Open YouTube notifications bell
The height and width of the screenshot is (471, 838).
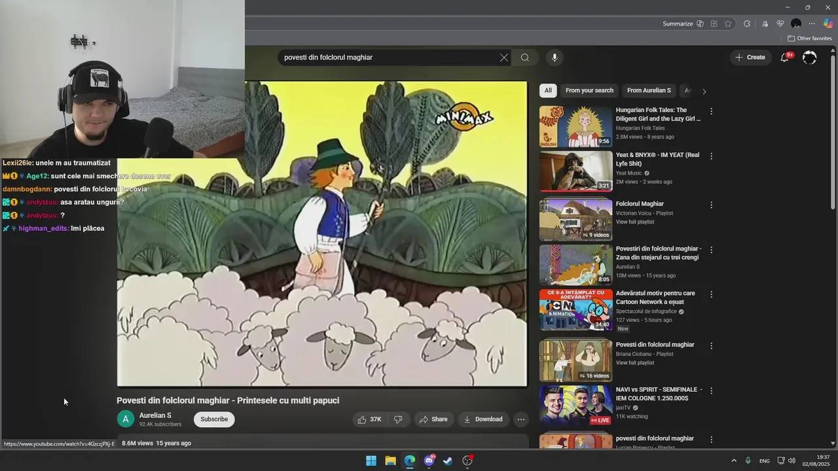pos(784,58)
